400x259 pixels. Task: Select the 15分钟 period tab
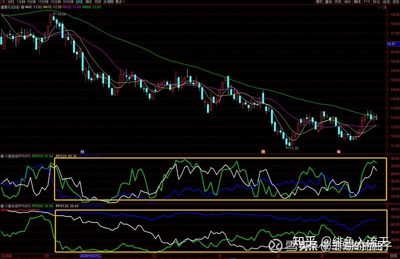coord(43,1)
